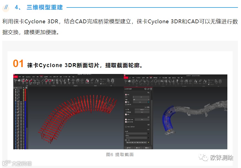Choose the circle tool in the right Cyclone window
The image size is (241, 168).
click(x=156, y=81)
